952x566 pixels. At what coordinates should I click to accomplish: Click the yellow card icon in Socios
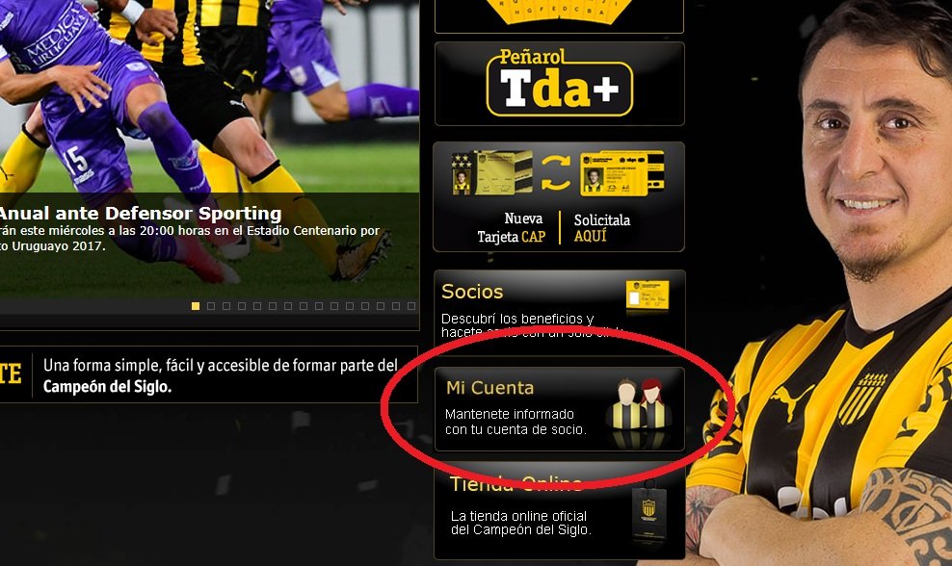tap(648, 296)
